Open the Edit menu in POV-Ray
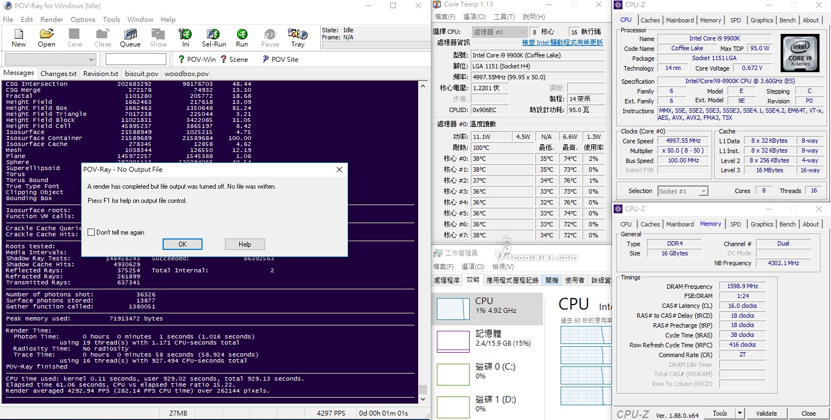This screenshot has height=420, width=831. click(x=27, y=19)
